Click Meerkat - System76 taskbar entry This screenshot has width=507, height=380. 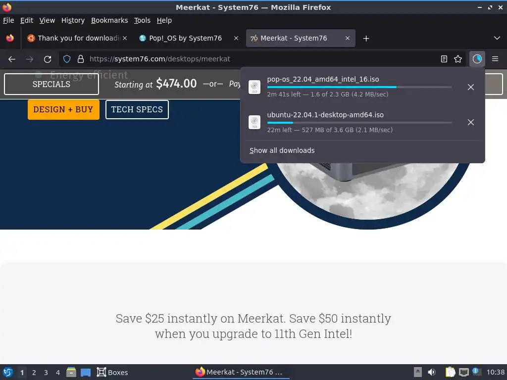click(x=241, y=372)
